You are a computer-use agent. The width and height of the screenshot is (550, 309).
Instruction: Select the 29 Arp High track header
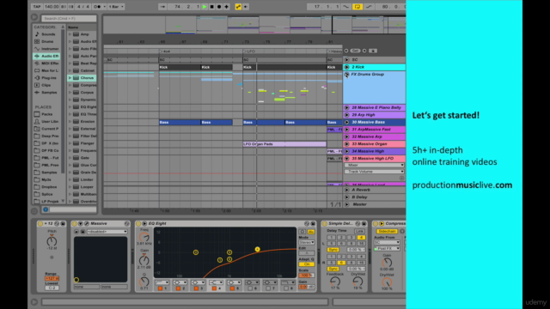point(374,115)
